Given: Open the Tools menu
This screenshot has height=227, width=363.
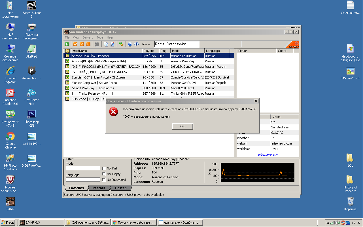Looking at the screenshot, I should point(100,37).
